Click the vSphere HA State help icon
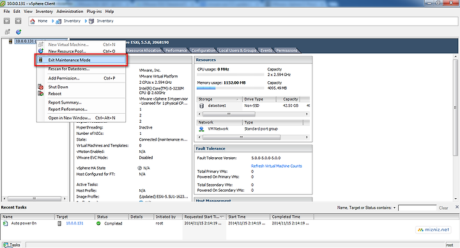The image size is (460, 248). point(140,168)
